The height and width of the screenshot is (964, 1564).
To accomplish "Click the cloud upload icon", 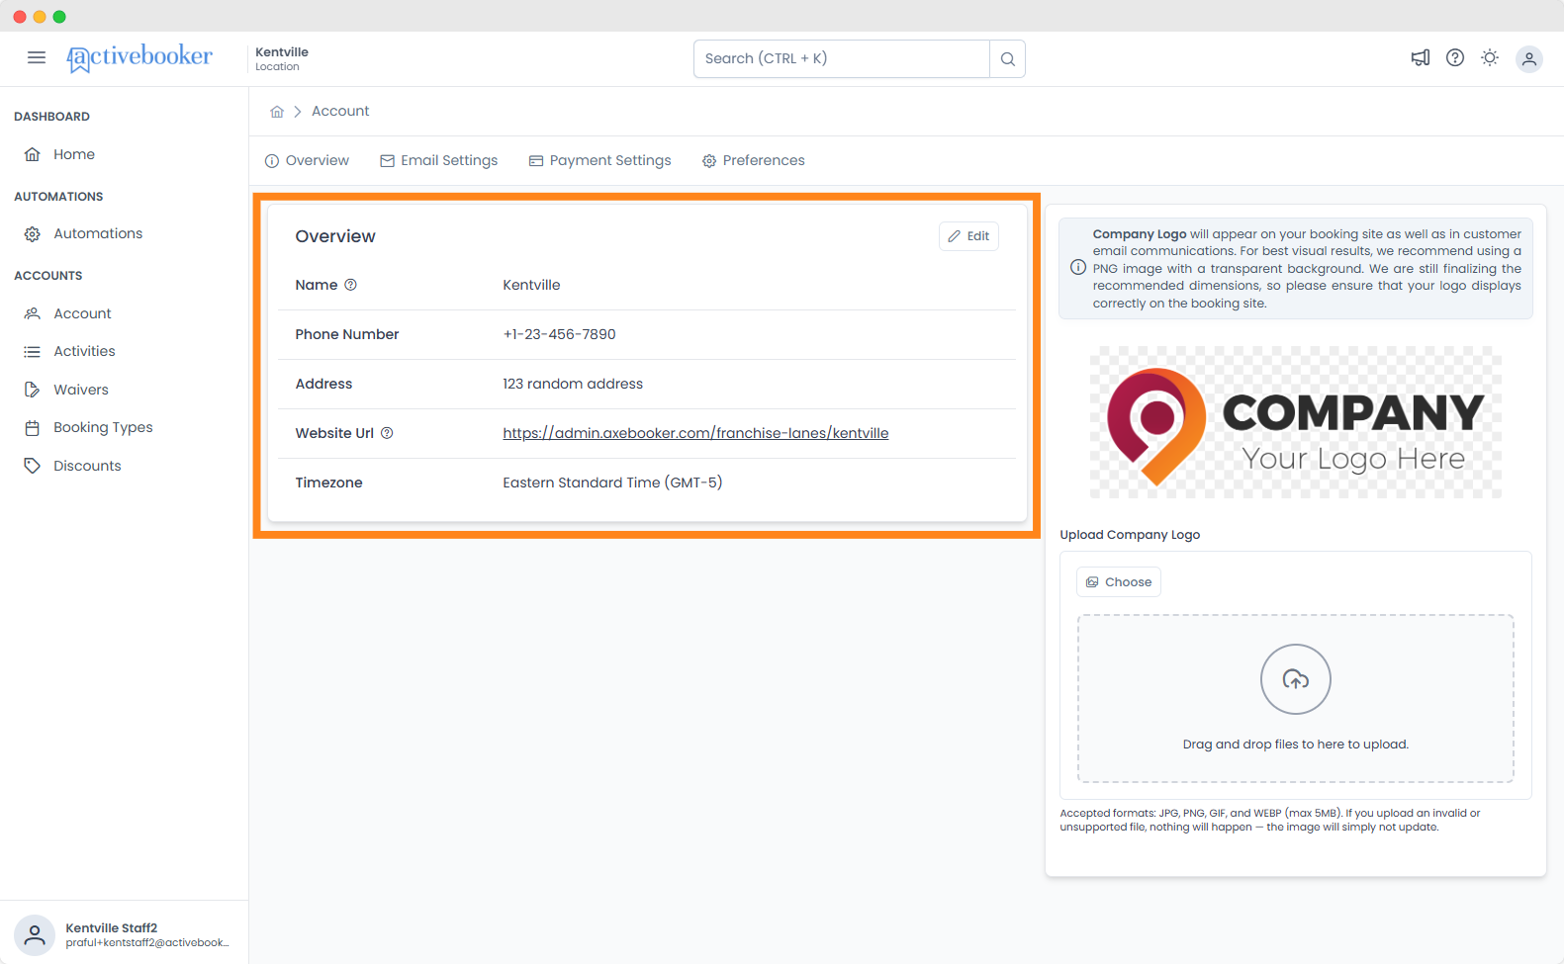I will pos(1296,679).
